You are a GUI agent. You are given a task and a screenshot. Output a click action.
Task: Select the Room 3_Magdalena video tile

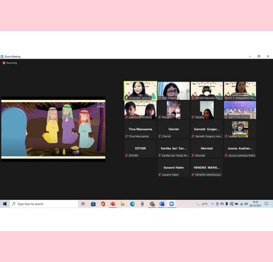coord(240,91)
